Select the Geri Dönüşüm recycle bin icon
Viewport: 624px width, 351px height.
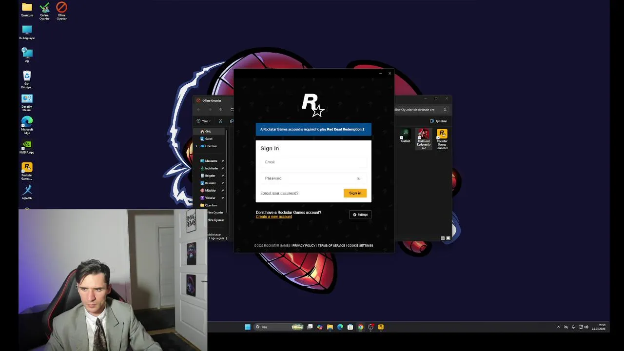[27, 79]
